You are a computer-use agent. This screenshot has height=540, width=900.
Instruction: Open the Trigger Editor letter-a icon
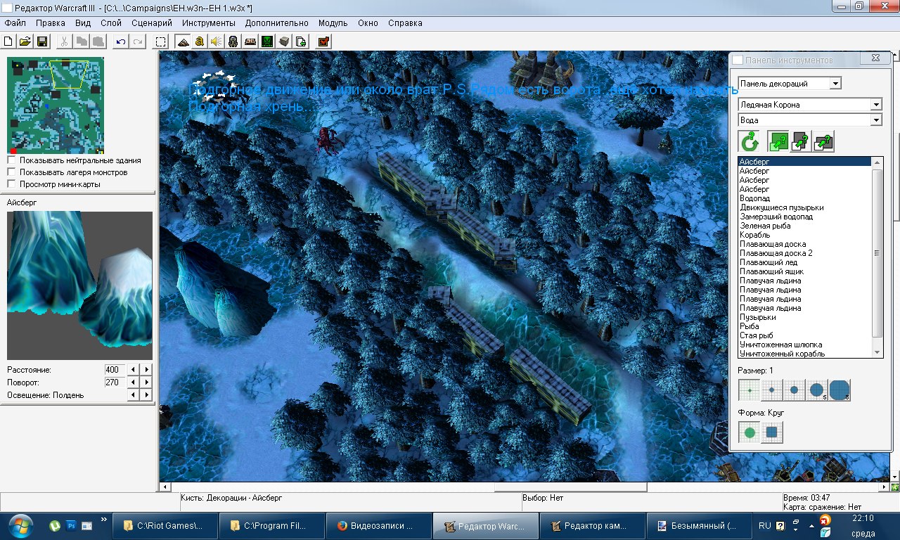point(200,41)
